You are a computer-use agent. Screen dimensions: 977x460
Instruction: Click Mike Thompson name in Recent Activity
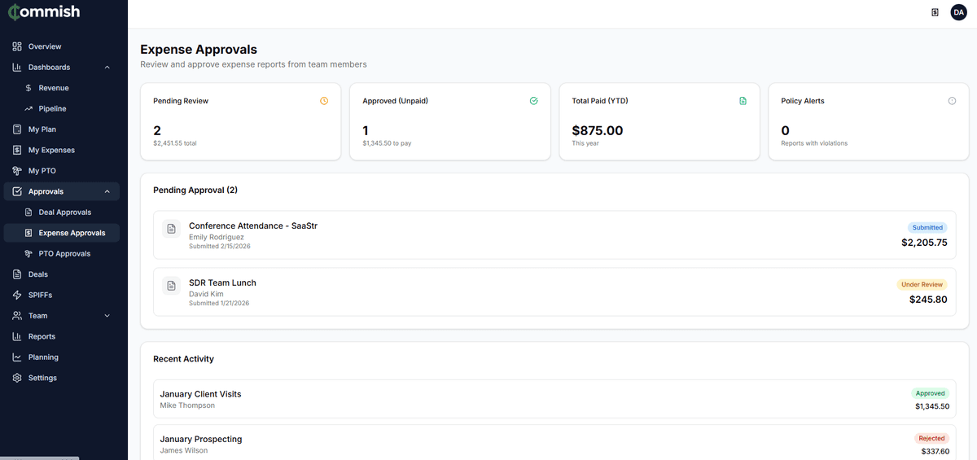pos(187,405)
